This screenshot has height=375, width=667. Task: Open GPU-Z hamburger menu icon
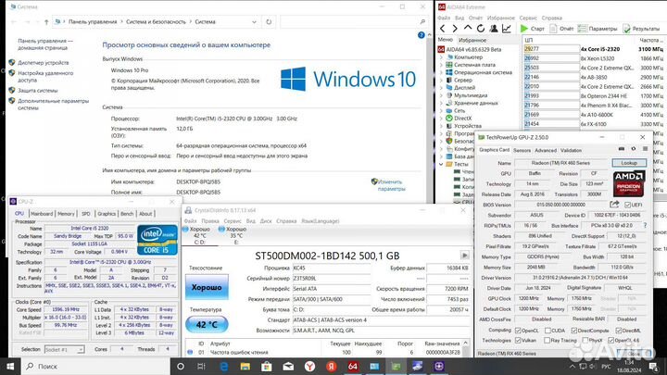[x=645, y=149]
